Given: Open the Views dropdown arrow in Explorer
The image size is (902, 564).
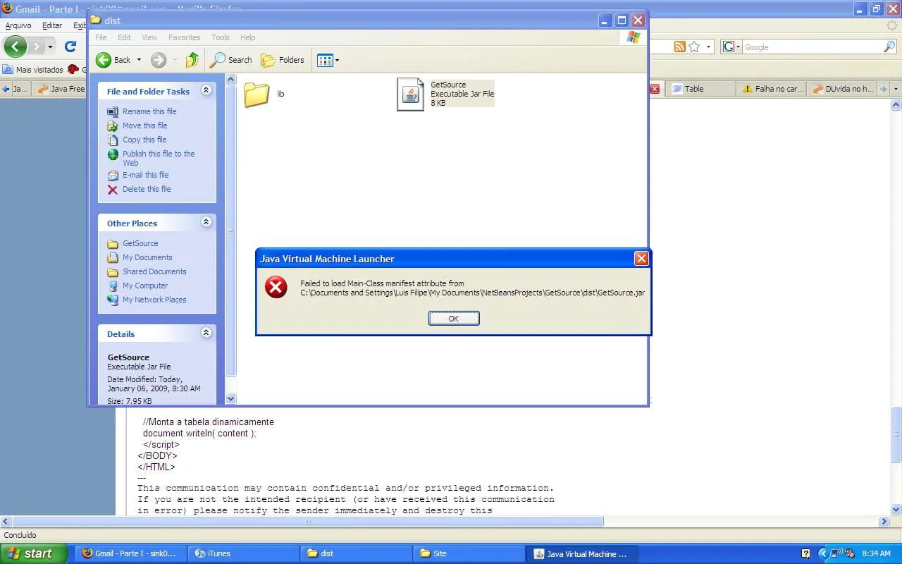Looking at the screenshot, I should 337,60.
